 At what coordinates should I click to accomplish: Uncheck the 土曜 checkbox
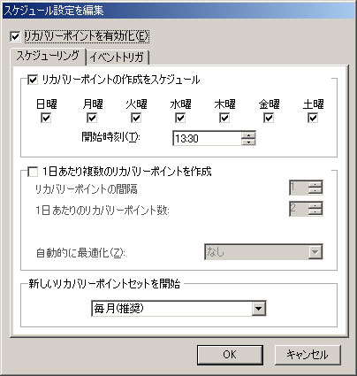point(313,118)
